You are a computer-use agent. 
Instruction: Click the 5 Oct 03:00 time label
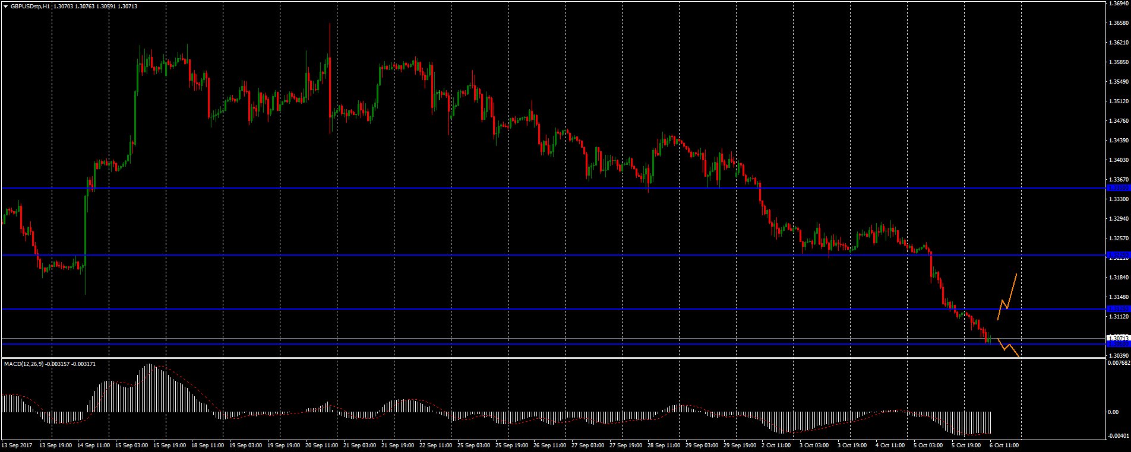click(929, 444)
